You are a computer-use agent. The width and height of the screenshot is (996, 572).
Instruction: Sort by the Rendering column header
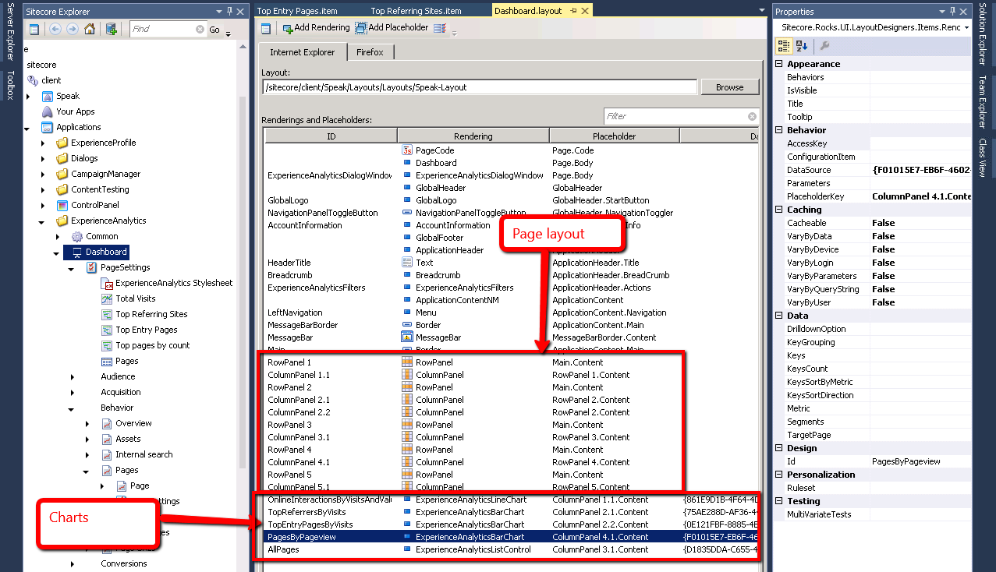click(x=473, y=136)
